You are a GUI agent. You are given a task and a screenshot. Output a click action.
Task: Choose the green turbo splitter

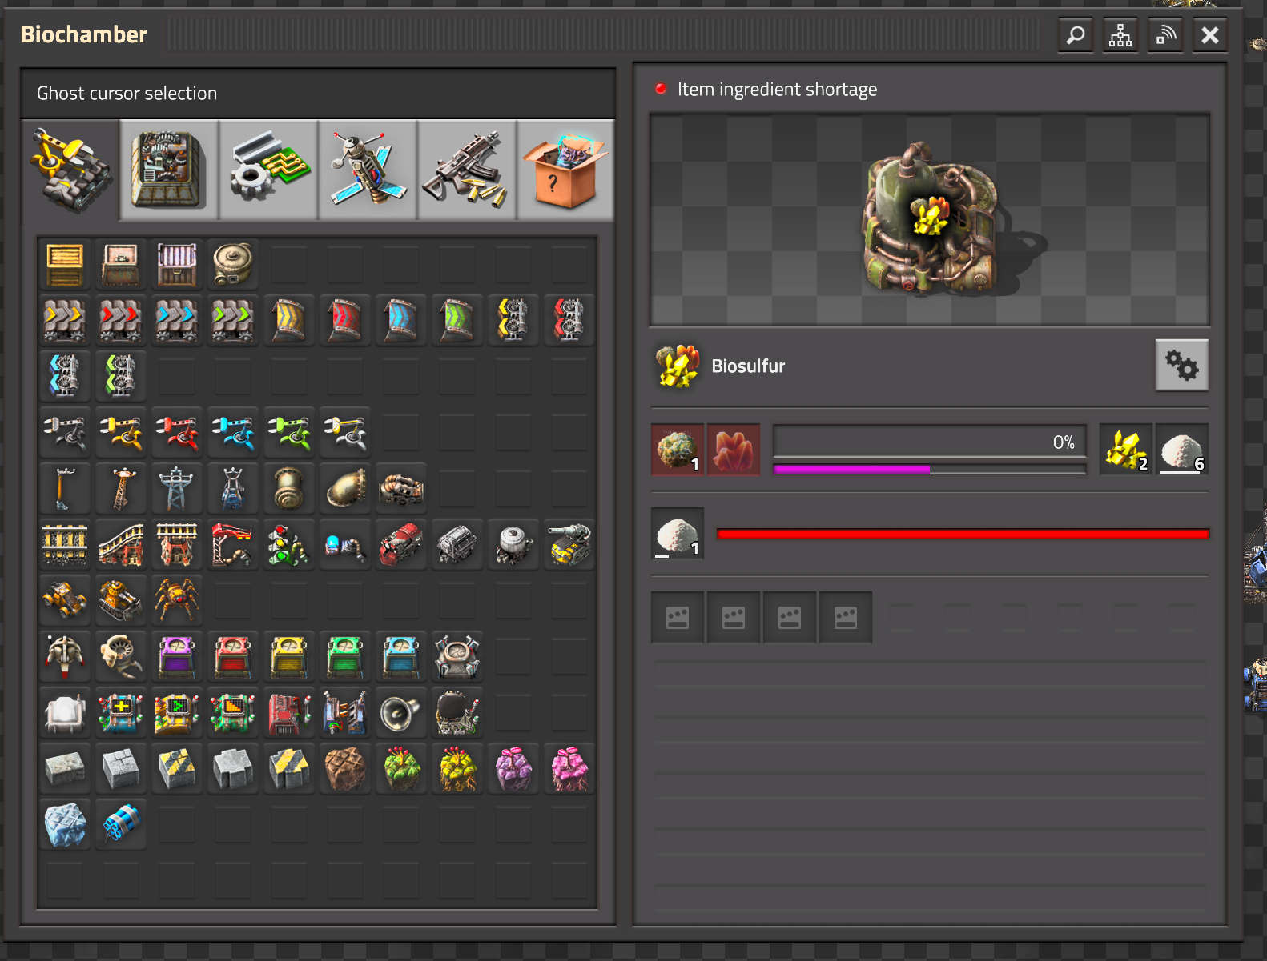click(x=121, y=377)
